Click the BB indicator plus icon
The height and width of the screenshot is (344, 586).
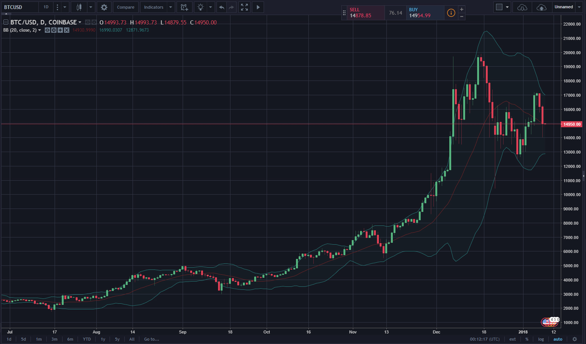tap(60, 30)
